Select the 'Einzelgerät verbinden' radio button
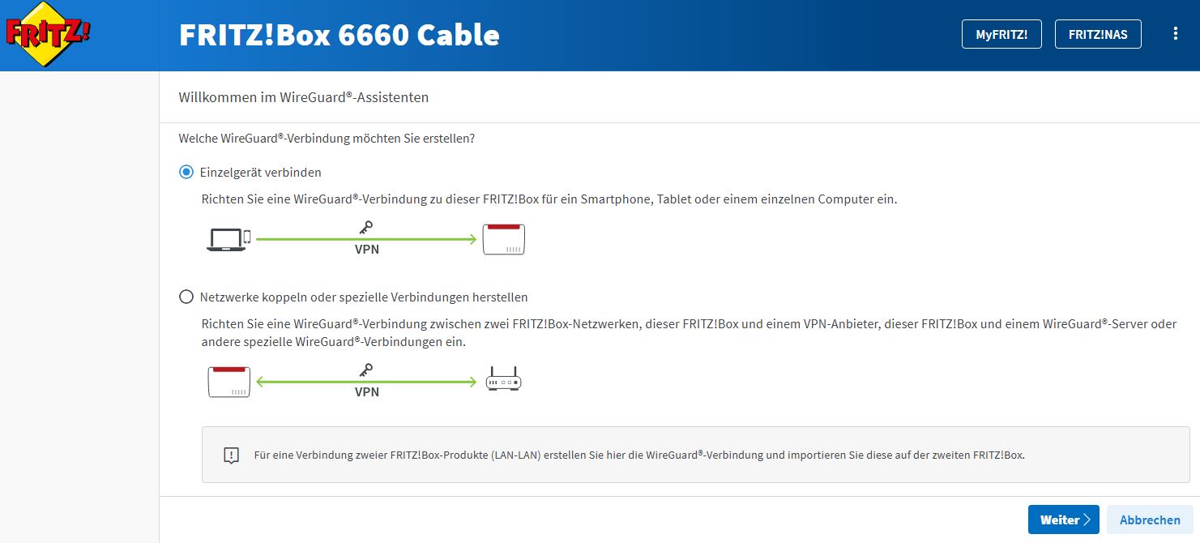 click(186, 172)
